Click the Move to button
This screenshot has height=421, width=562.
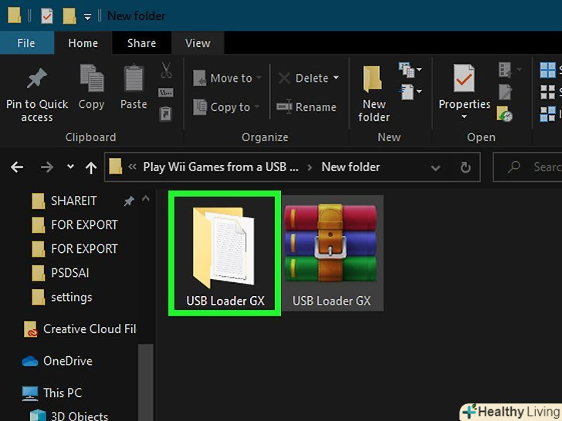tap(227, 78)
